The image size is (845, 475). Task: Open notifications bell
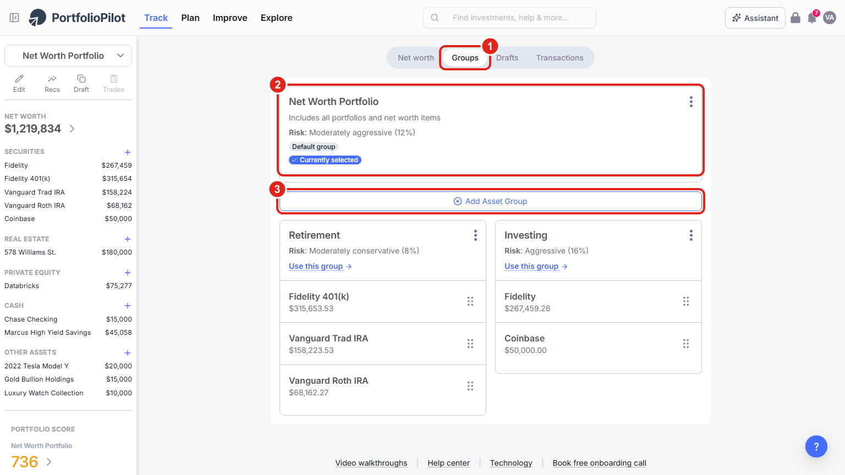(x=812, y=18)
